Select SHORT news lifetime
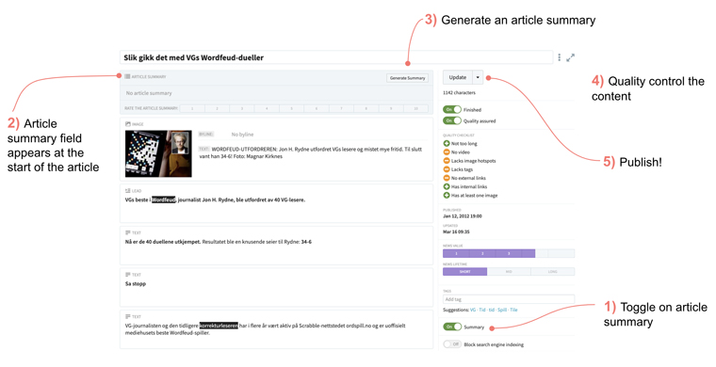 click(464, 272)
